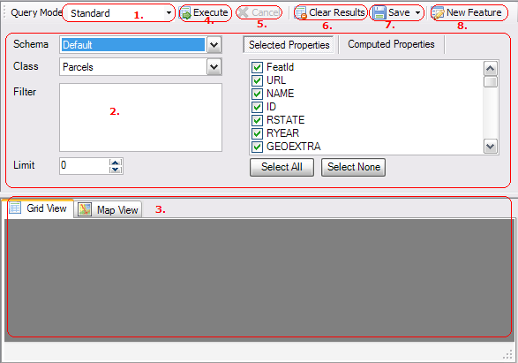
Task: Click the Schema Default field
Action: click(x=133, y=45)
